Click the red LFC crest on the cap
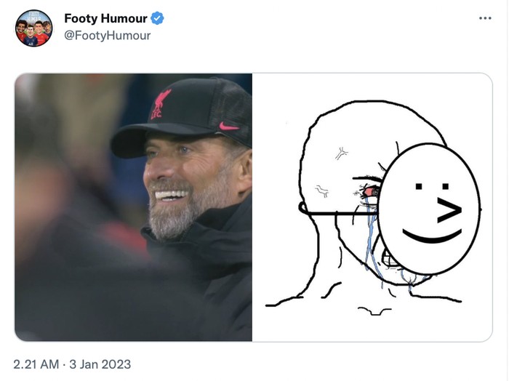509x381 pixels. coord(159,104)
